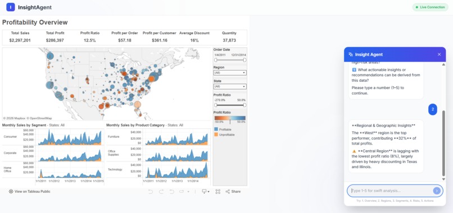Open View on Tableau Public link
The image size is (453, 213).
[x=29, y=191]
